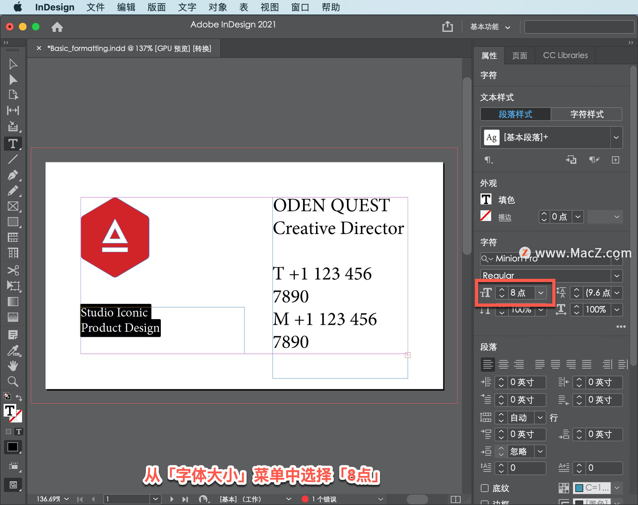Select the Rectangle Frame tool

(13, 206)
